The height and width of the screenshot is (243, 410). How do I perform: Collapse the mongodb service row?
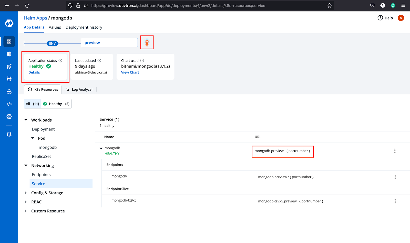101,148
